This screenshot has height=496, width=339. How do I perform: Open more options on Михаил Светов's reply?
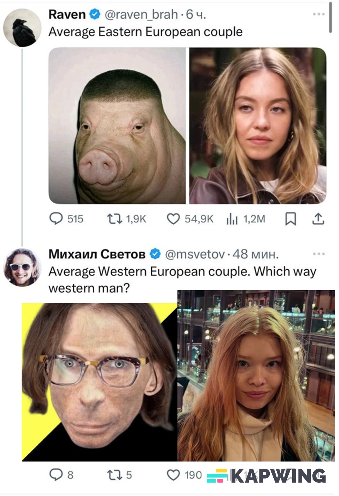pos(319,254)
